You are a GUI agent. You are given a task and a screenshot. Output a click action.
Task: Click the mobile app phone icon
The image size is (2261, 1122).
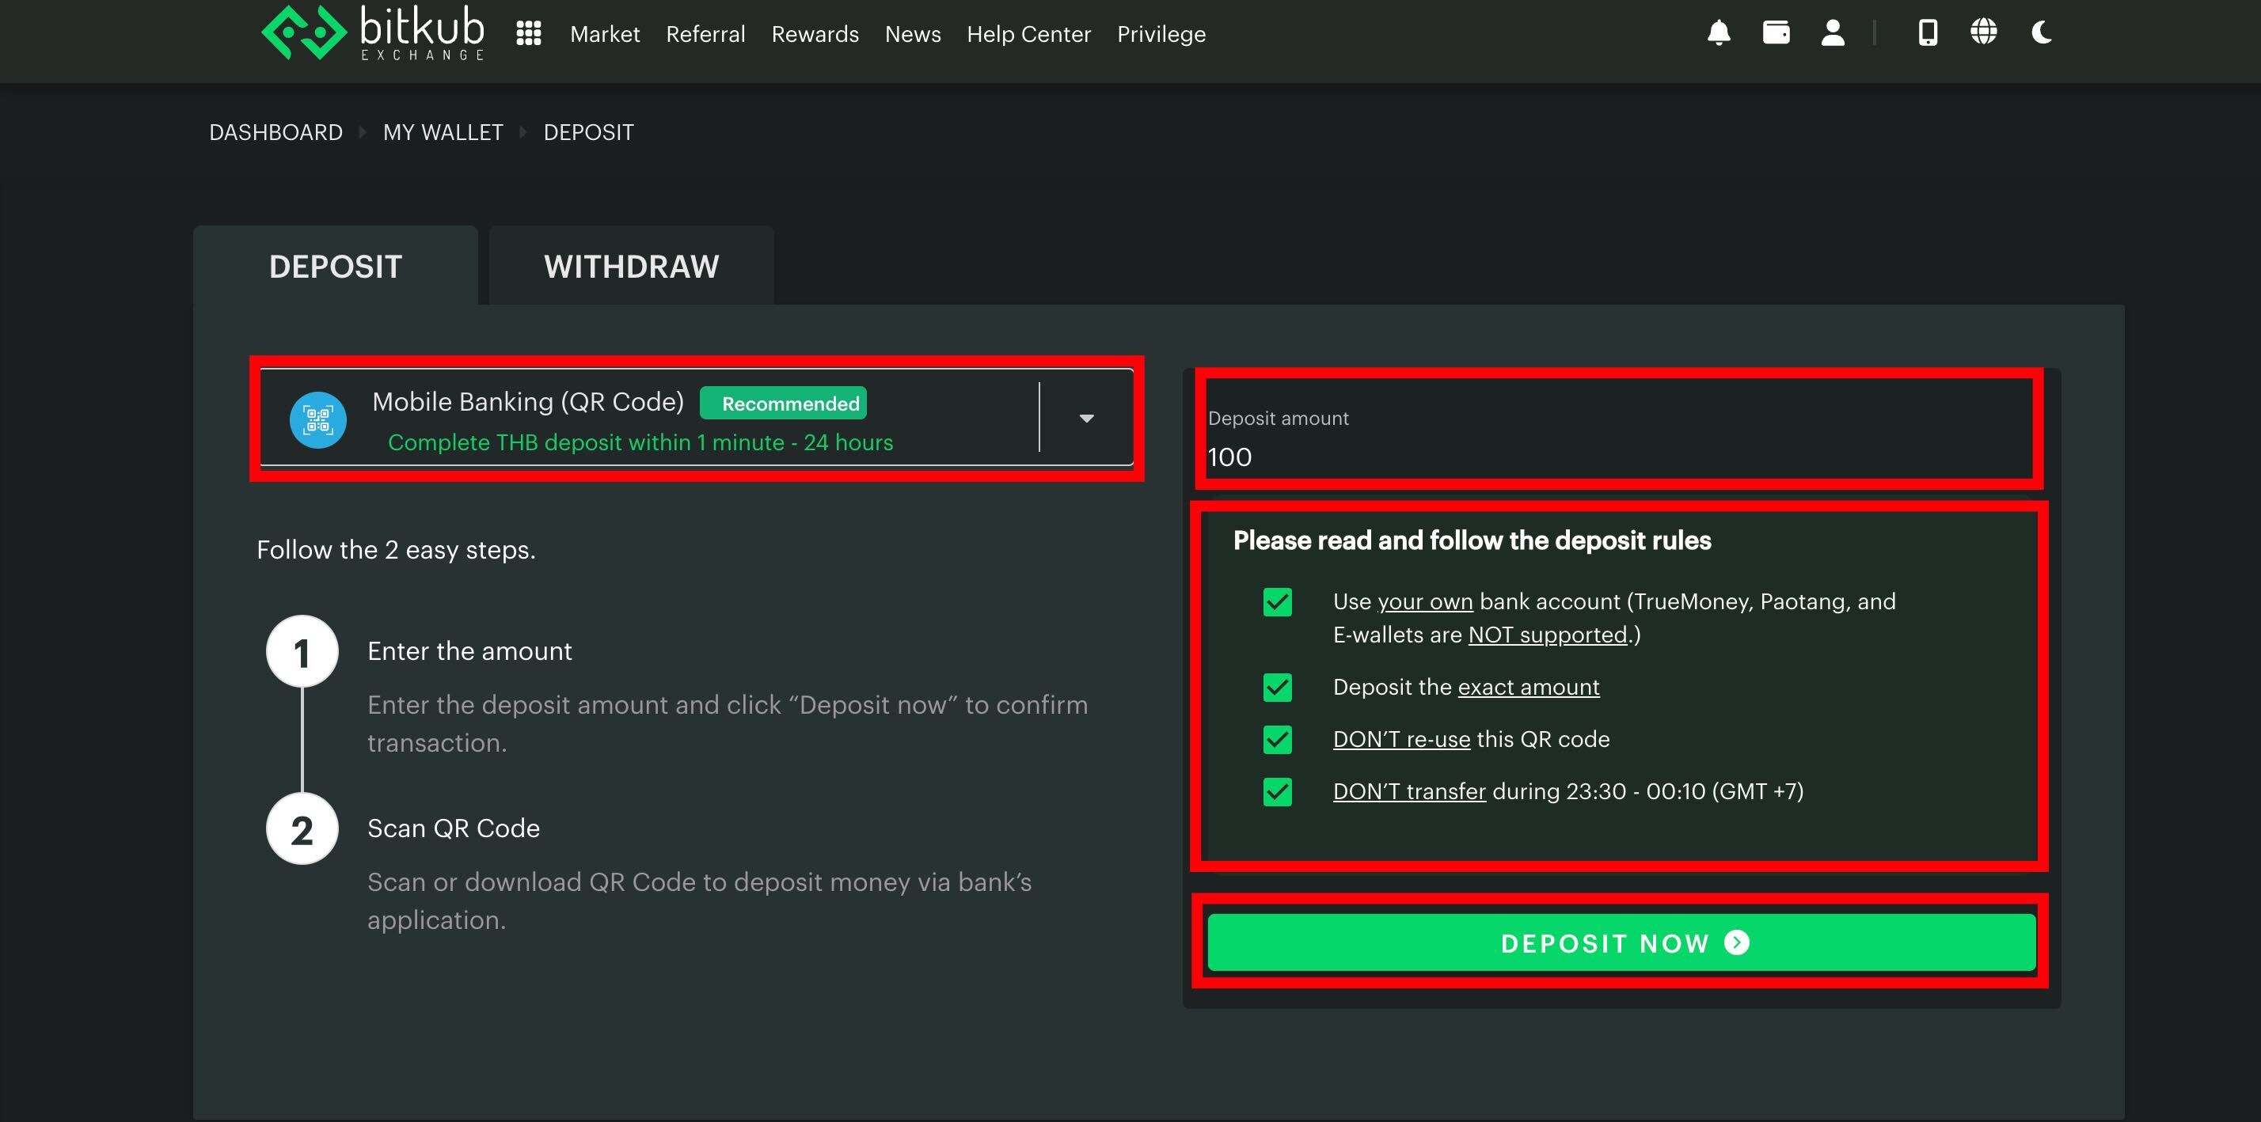pos(1928,33)
